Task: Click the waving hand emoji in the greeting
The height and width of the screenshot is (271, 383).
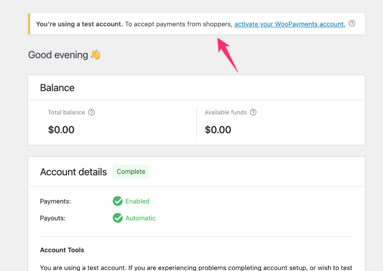Action: click(94, 55)
